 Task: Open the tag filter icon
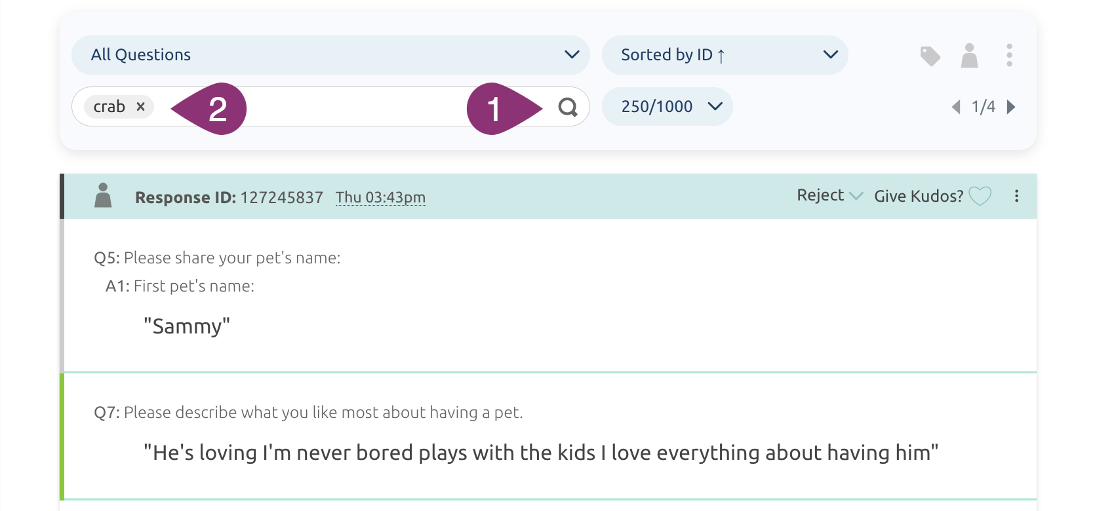click(930, 56)
